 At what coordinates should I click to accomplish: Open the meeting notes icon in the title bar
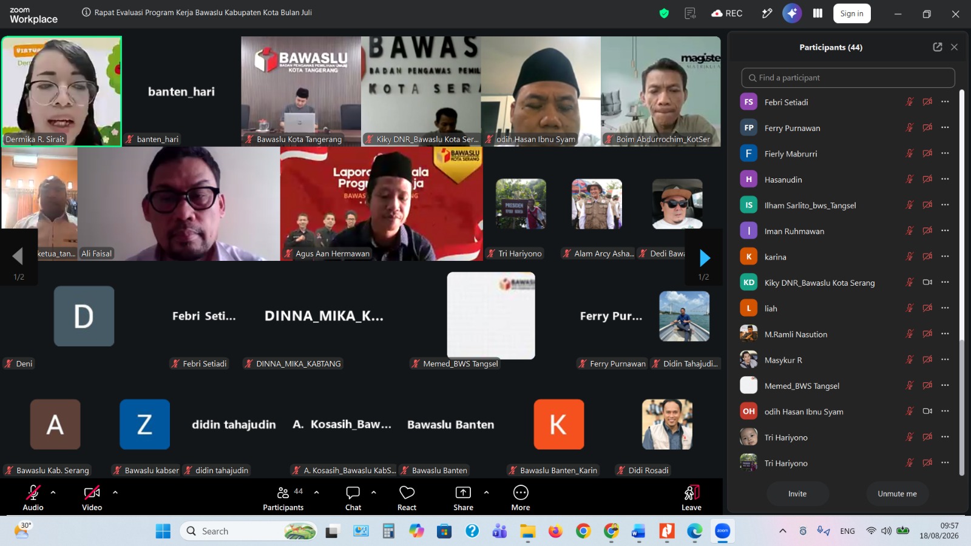point(690,13)
